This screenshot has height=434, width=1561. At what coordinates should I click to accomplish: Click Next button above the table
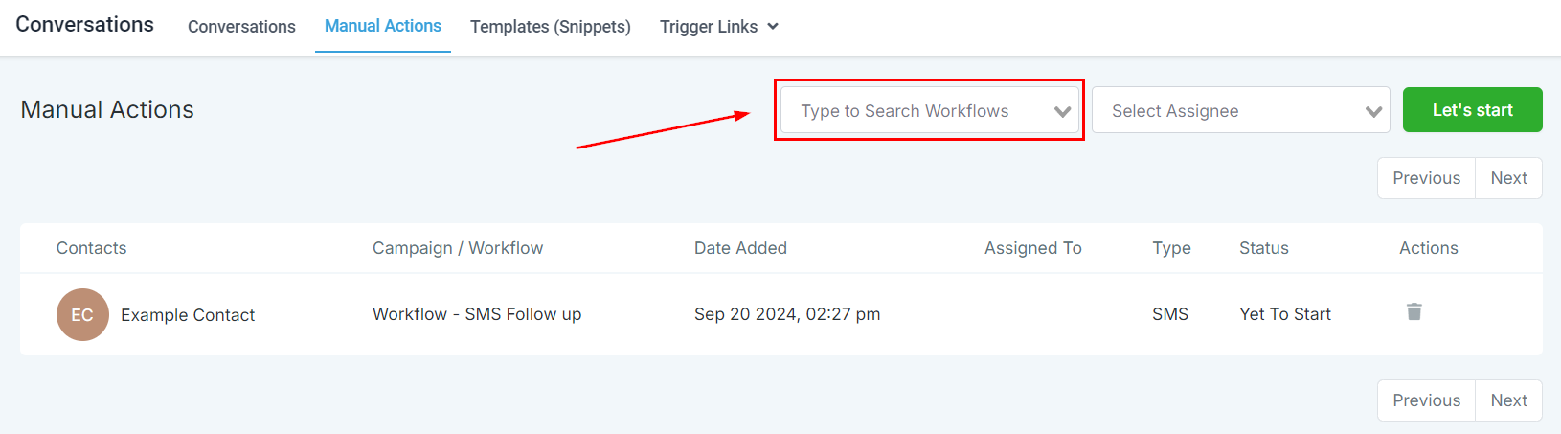(x=1508, y=178)
